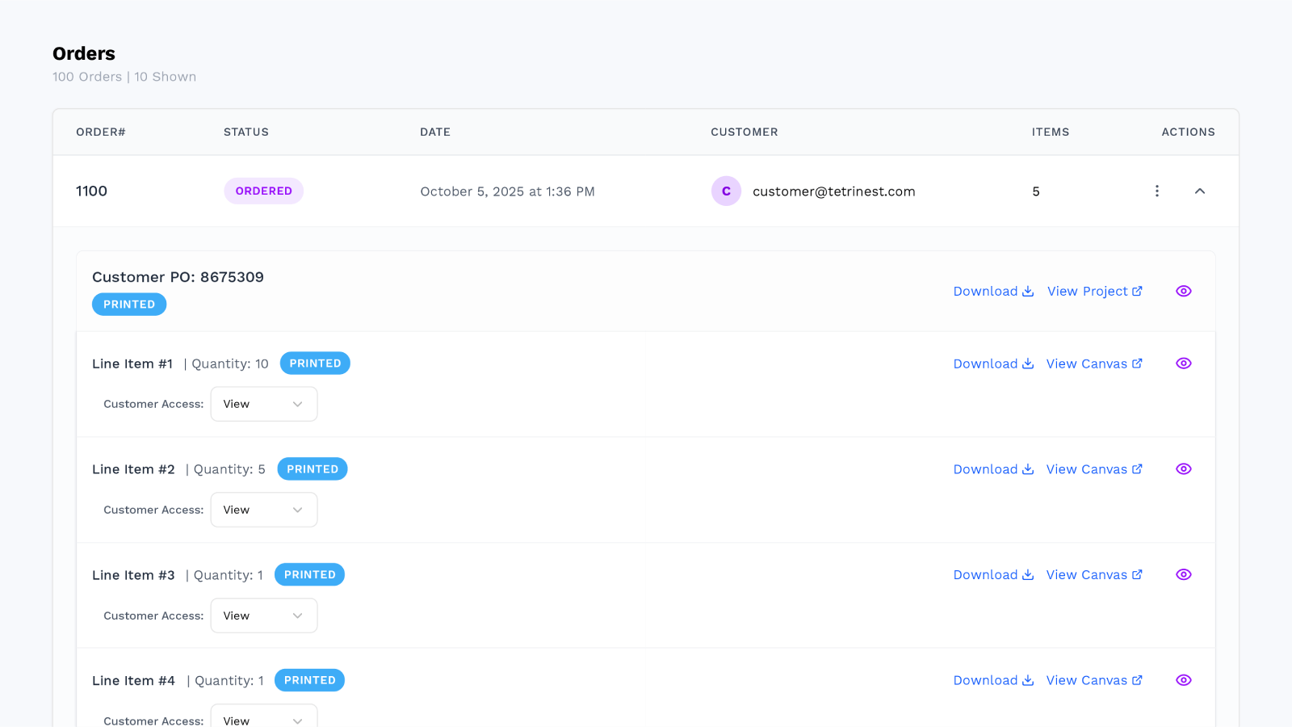Toggle the eye preview on Line Item #1

click(x=1184, y=363)
